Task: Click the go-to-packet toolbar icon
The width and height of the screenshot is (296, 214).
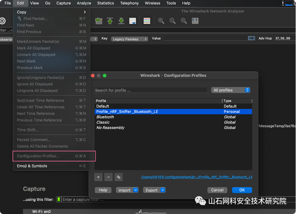Action: pyautogui.click(x=99, y=21)
